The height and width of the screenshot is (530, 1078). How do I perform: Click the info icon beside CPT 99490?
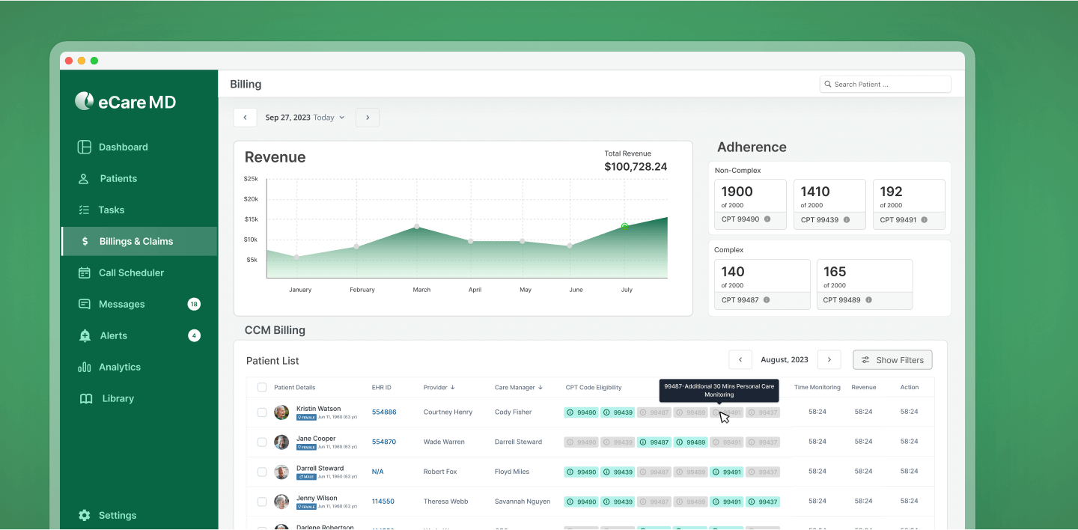[x=767, y=219]
